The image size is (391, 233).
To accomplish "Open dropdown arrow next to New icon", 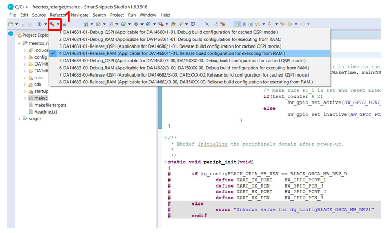I will coord(17,24).
